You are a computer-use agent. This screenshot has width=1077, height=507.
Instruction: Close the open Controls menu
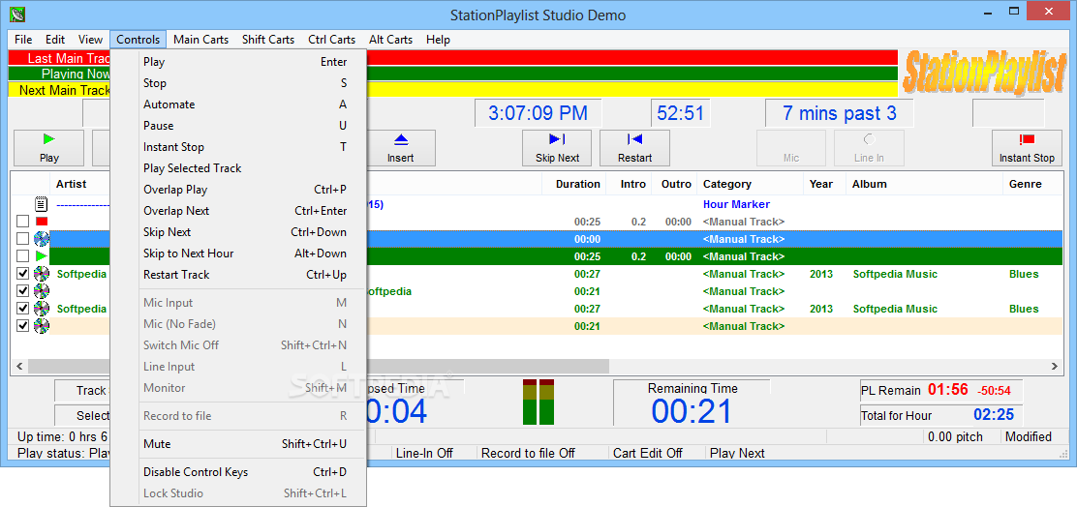138,39
